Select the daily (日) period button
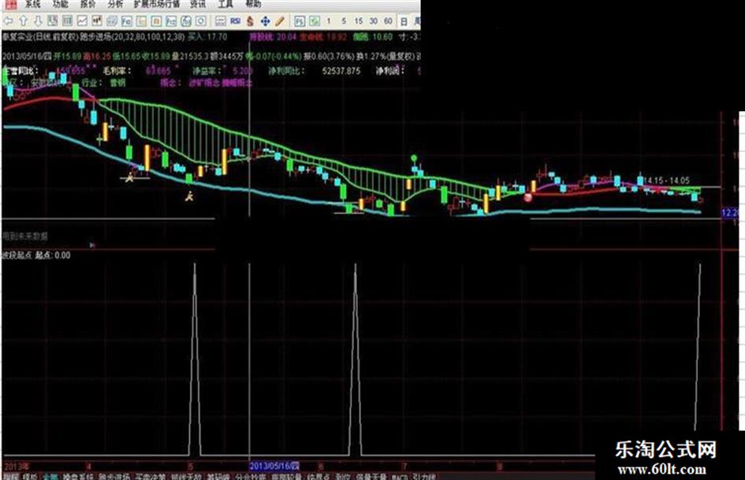This screenshot has height=480, width=745. 404,21
